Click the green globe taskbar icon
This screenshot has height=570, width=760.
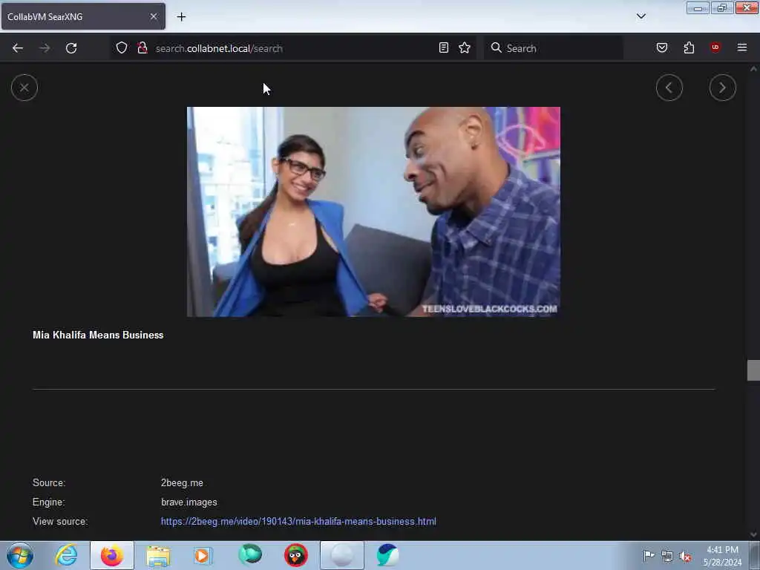(x=250, y=555)
